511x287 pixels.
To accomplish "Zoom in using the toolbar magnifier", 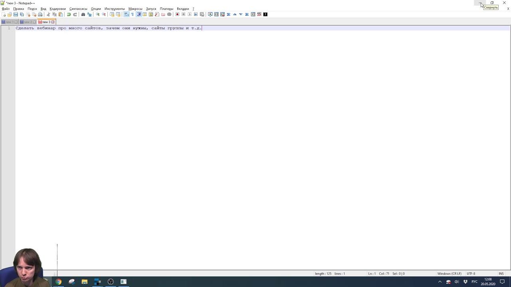I will [x=97, y=14].
